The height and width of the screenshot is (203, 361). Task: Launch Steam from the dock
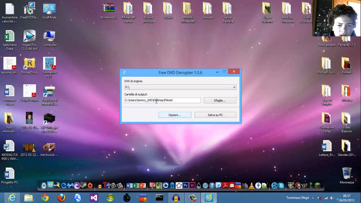point(83,186)
